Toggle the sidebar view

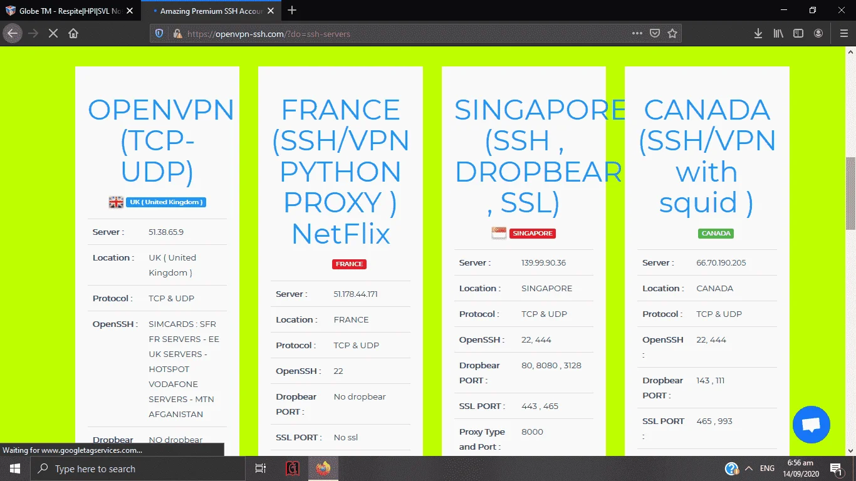(x=798, y=34)
